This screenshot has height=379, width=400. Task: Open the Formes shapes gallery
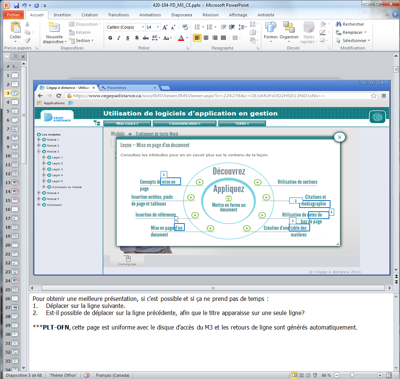point(271,28)
